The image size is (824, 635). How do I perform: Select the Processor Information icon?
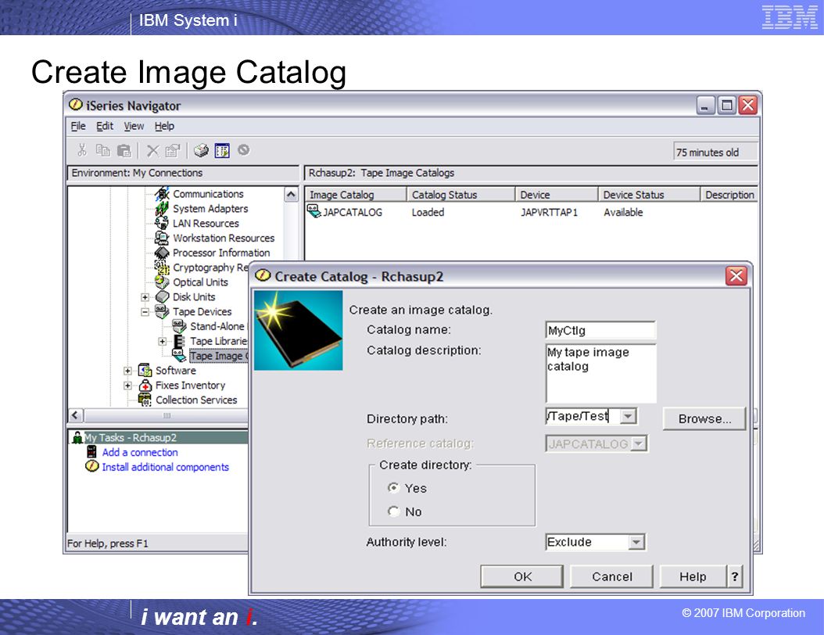(x=163, y=253)
